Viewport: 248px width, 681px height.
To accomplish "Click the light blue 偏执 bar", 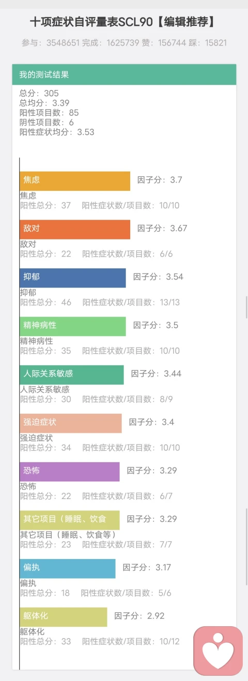I will click(x=68, y=568).
